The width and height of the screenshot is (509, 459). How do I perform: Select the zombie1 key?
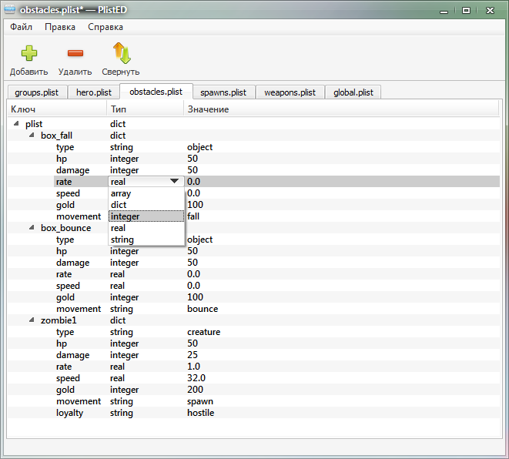[x=59, y=320]
